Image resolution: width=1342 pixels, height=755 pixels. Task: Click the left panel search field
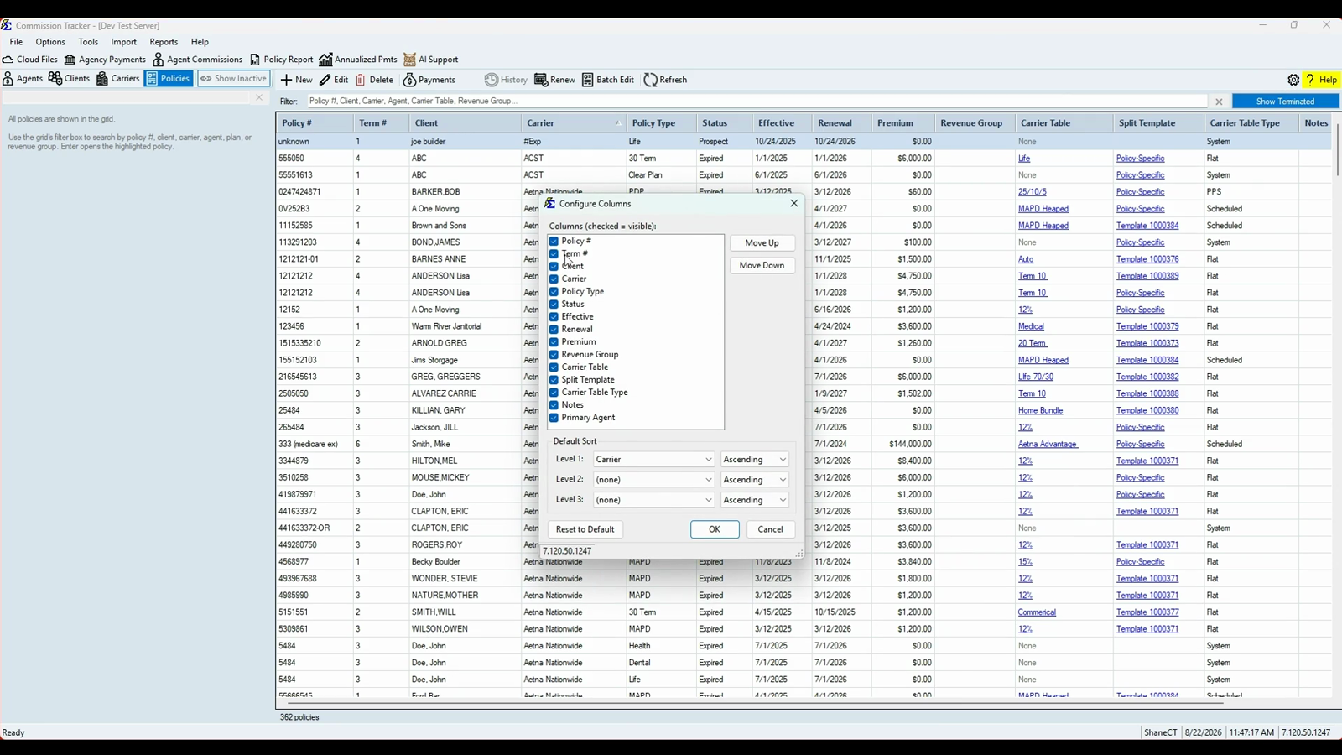pyautogui.click(x=127, y=98)
